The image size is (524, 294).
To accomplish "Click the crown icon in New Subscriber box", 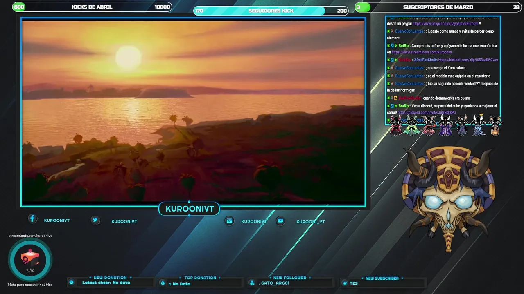I will 345,283.
